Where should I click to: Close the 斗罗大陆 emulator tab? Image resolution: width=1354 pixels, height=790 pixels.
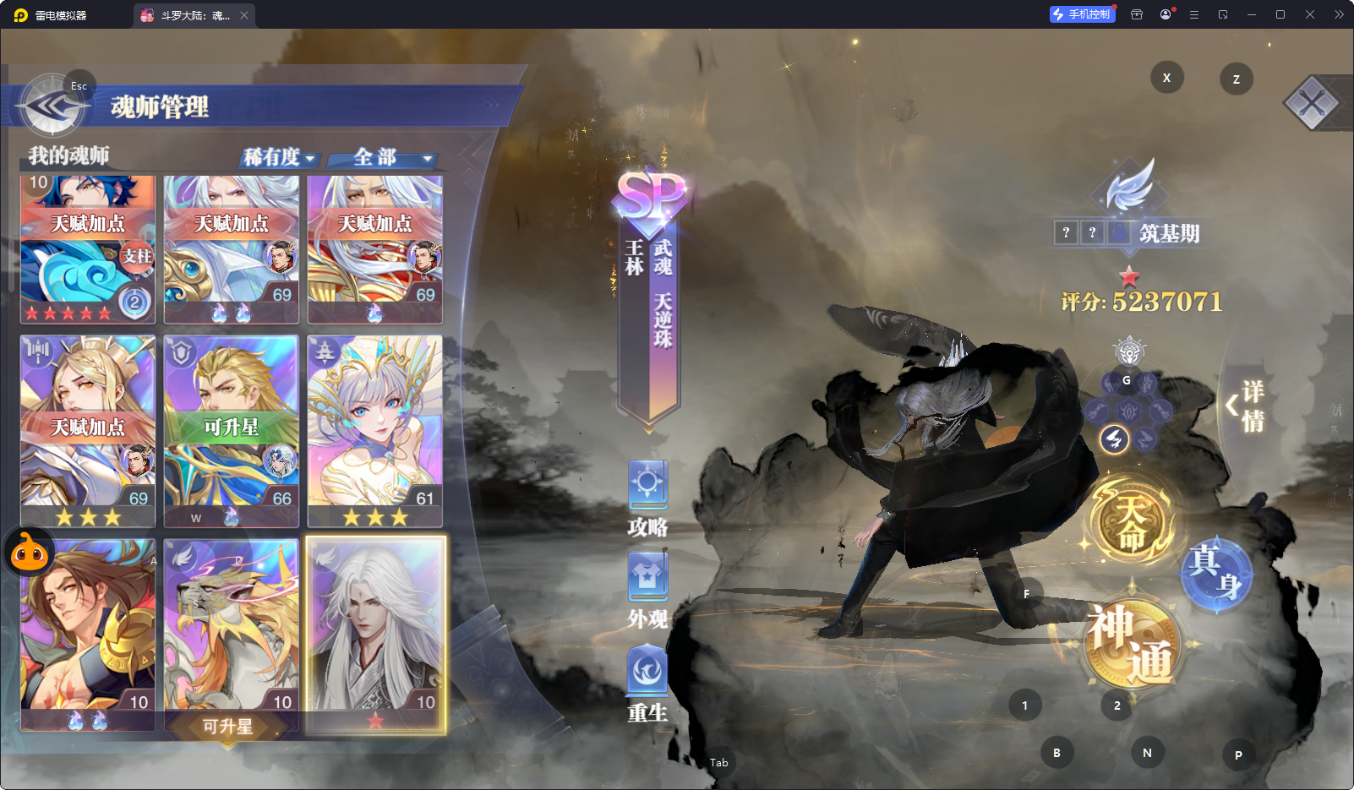244,15
